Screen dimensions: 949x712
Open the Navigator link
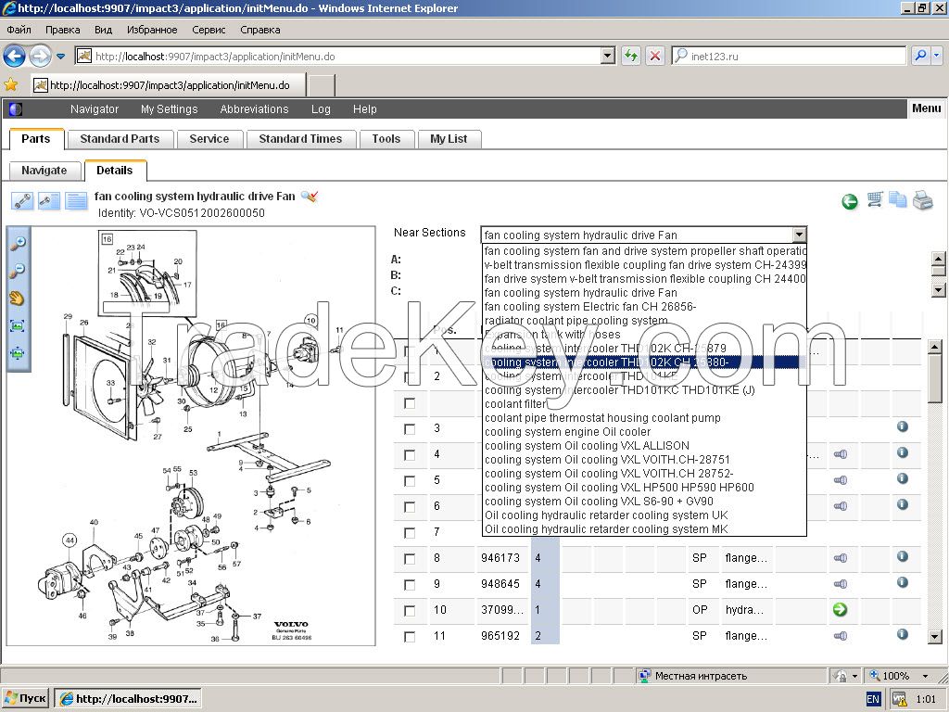coord(95,109)
